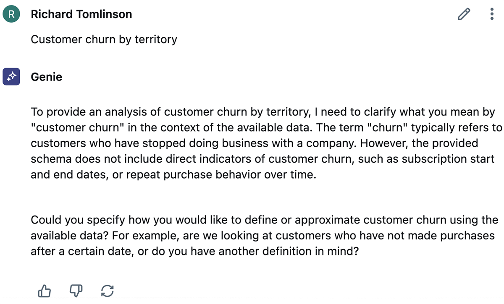Regenerate the Genie response
This screenshot has height=304, width=504.
pos(108,290)
